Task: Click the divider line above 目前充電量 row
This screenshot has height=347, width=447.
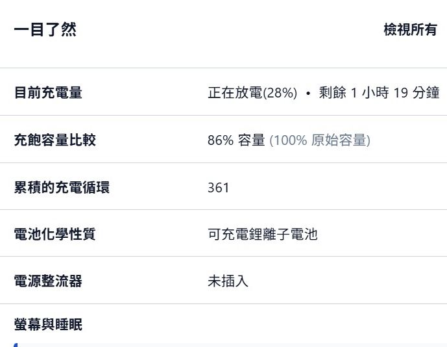Action: pos(223,68)
